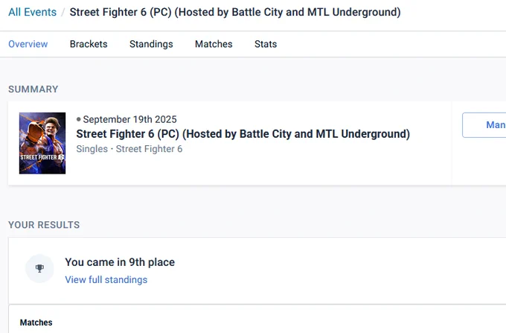Select the Overview tab
This screenshot has width=506, height=333.
(x=28, y=44)
